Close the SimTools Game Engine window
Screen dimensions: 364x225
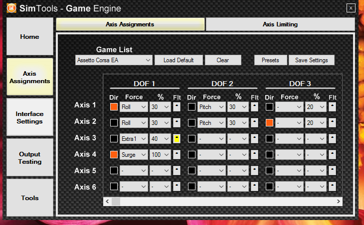pyautogui.click(x=351, y=8)
